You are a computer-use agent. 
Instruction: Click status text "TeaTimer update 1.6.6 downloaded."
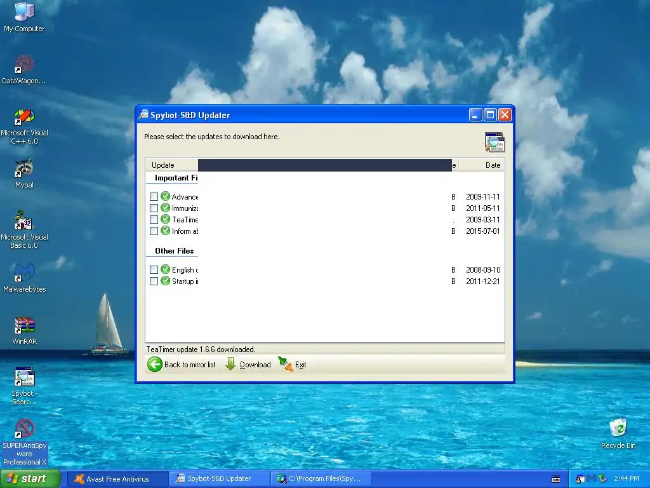201,349
